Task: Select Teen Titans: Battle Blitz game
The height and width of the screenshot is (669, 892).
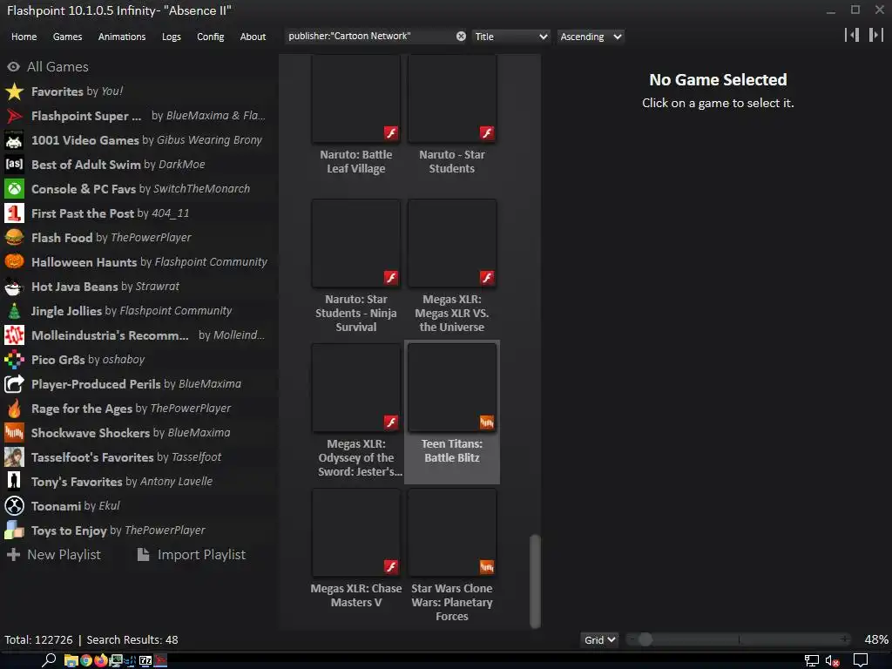Action: tap(452, 412)
